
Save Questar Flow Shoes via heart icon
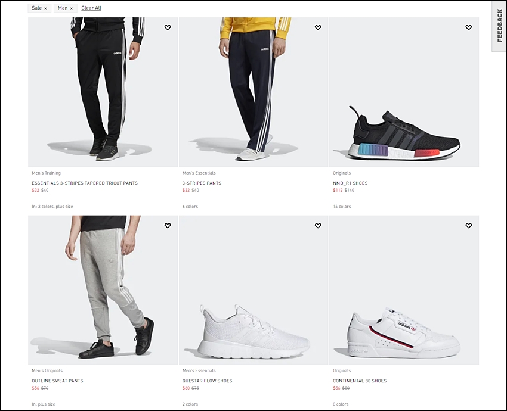[318, 226]
